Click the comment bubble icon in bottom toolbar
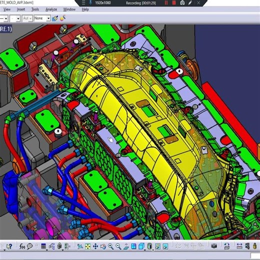 (x=30, y=246)
